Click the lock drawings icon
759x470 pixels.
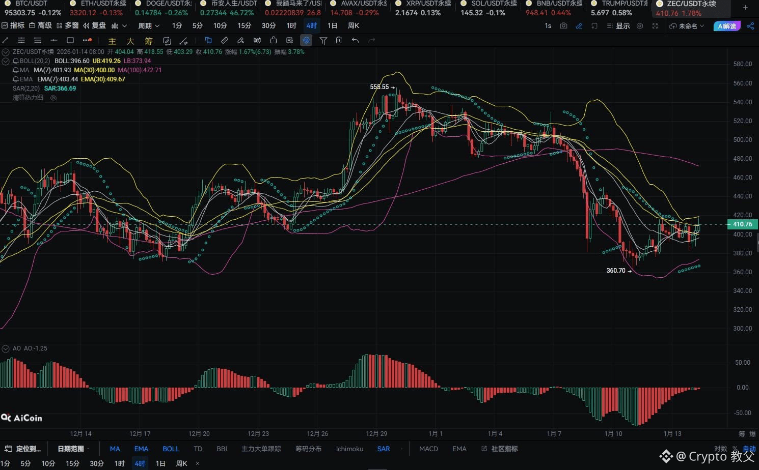(x=274, y=40)
